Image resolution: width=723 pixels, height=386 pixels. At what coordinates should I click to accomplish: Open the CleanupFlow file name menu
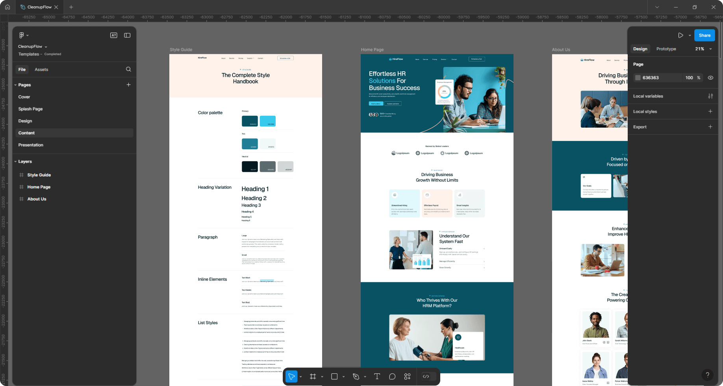point(46,46)
